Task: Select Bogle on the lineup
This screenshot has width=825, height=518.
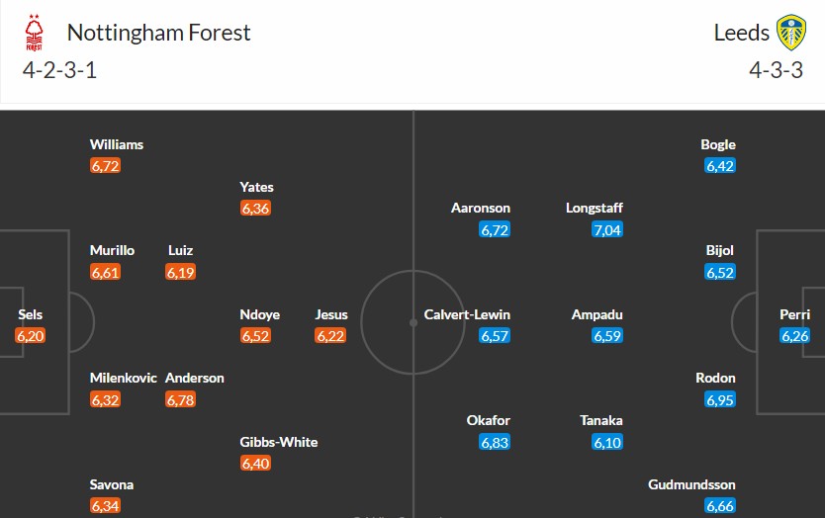Action: click(718, 144)
